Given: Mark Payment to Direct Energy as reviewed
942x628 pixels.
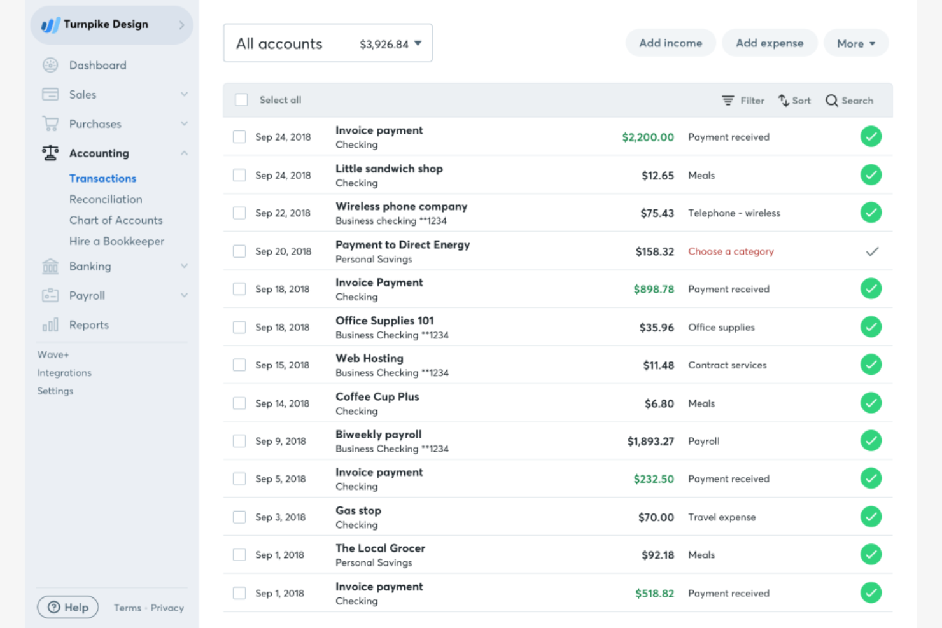Looking at the screenshot, I should pyautogui.click(x=871, y=251).
